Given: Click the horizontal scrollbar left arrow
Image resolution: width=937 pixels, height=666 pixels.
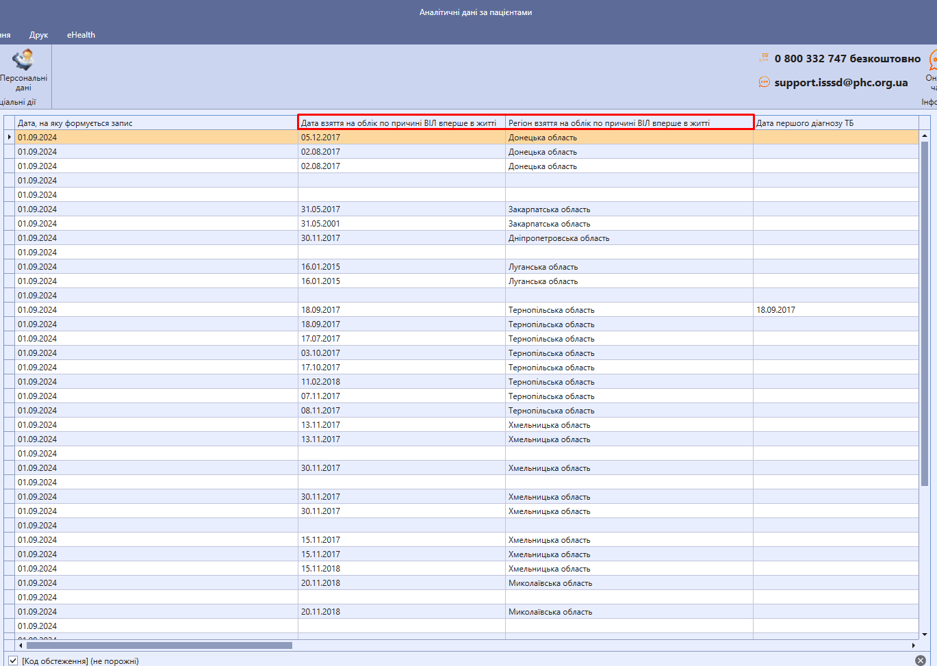Looking at the screenshot, I should 21,645.
